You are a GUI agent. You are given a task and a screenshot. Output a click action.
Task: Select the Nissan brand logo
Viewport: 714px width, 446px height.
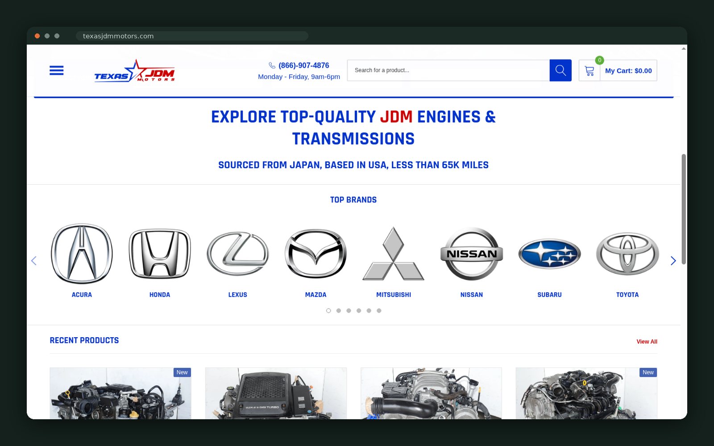[x=472, y=254]
